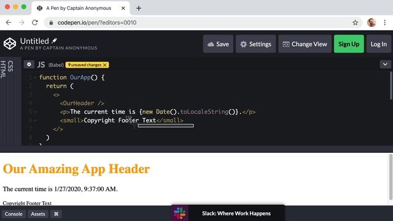Viewport: 393px width, 221px height.
Task: Dismiss the unsaved changes badge
Action: [105, 65]
